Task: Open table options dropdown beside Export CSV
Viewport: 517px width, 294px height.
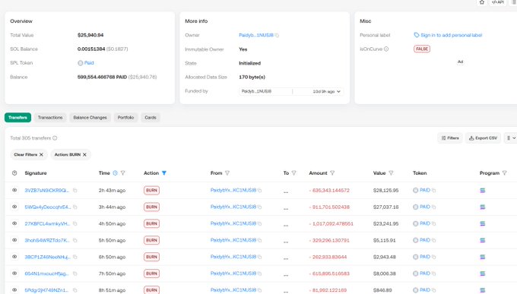Action: 511,138
